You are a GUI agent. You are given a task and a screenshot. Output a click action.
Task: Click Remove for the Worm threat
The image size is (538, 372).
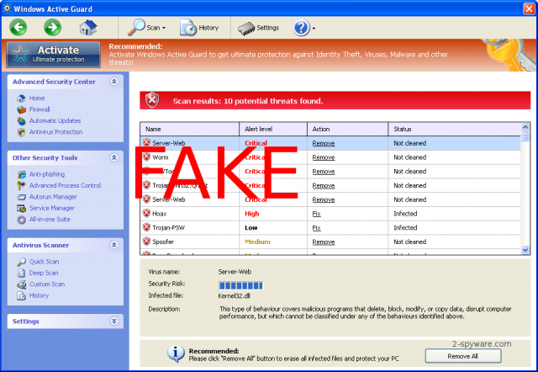click(324, 157)
